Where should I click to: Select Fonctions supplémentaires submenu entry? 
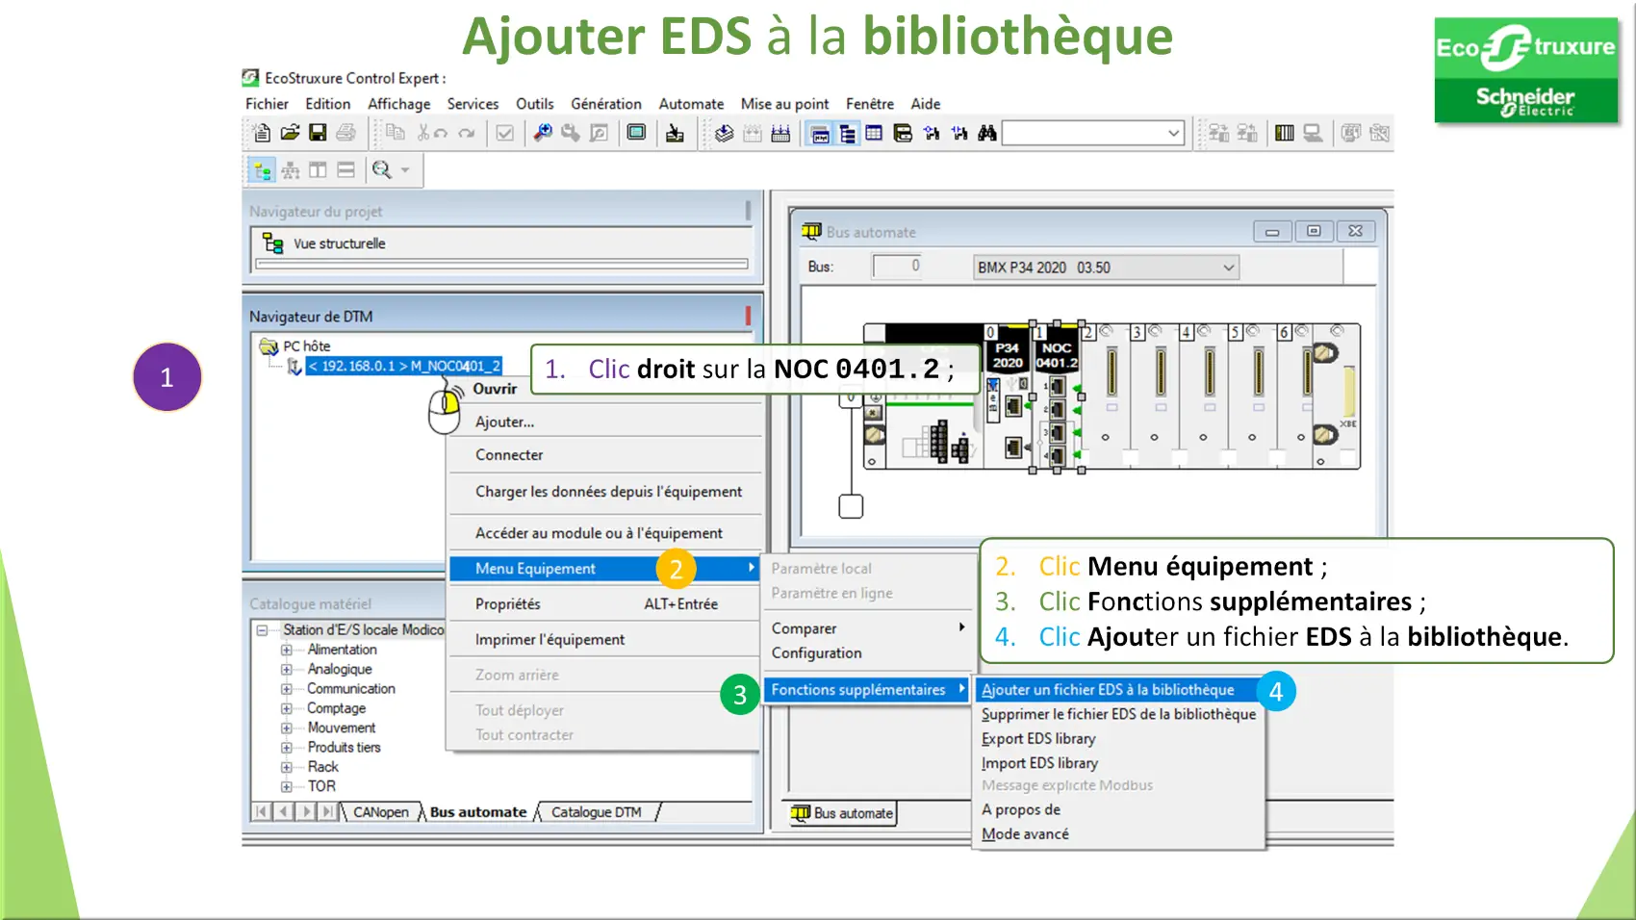coord(867,690)
